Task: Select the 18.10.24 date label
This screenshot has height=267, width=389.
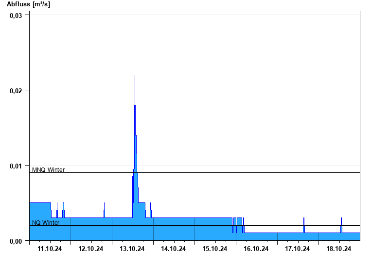Action: click(338, 249)
